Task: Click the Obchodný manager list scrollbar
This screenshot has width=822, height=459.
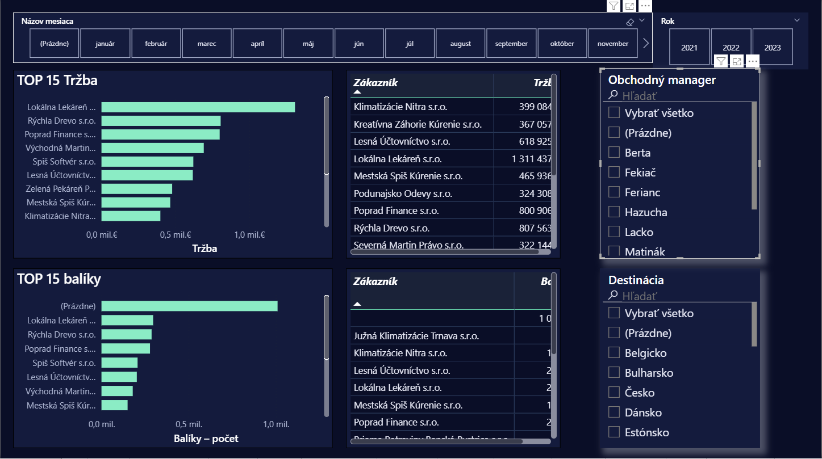Action: point(754,156)
